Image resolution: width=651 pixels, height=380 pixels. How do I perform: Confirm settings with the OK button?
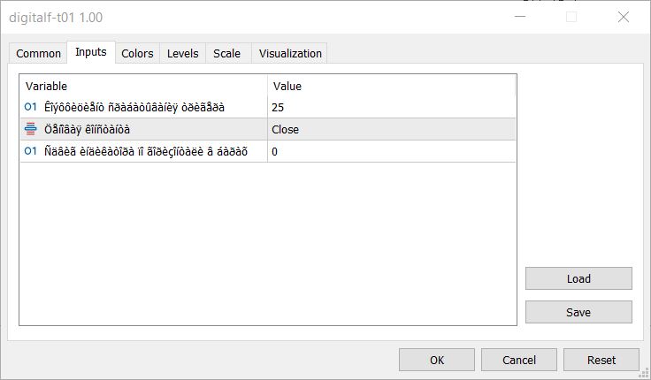(437, 360)
